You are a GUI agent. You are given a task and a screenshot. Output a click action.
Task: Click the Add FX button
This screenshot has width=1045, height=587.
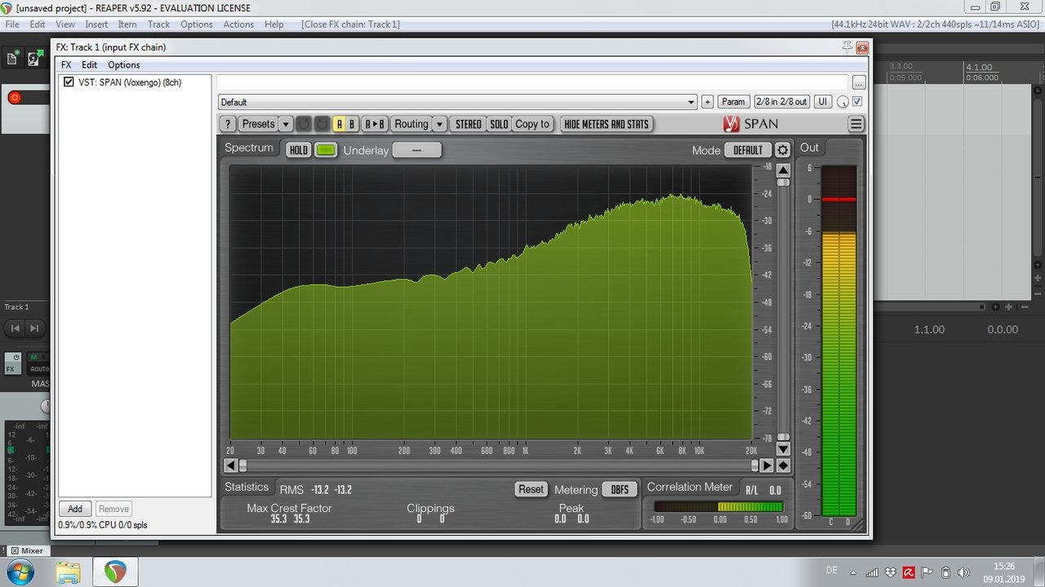[75, 509]
